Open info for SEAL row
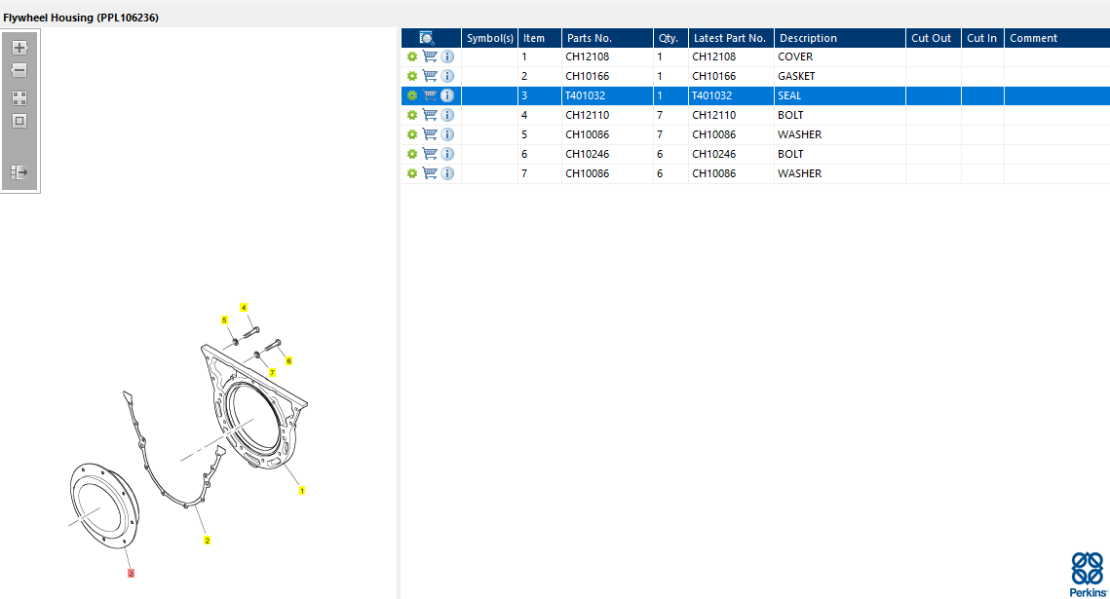This screenshot has height=599, width=1110. tap(447, 95)
